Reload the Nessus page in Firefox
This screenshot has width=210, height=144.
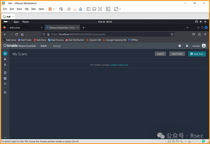coord(16,34)
